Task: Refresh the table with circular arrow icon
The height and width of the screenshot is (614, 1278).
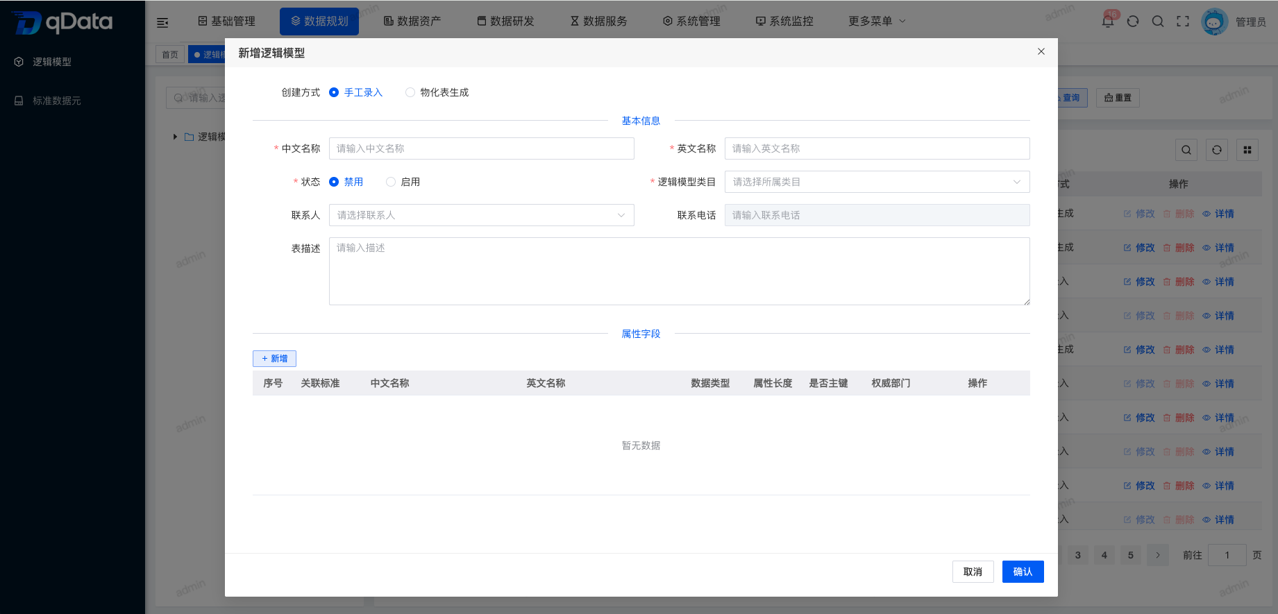Action: click(x=1217, y=150)
